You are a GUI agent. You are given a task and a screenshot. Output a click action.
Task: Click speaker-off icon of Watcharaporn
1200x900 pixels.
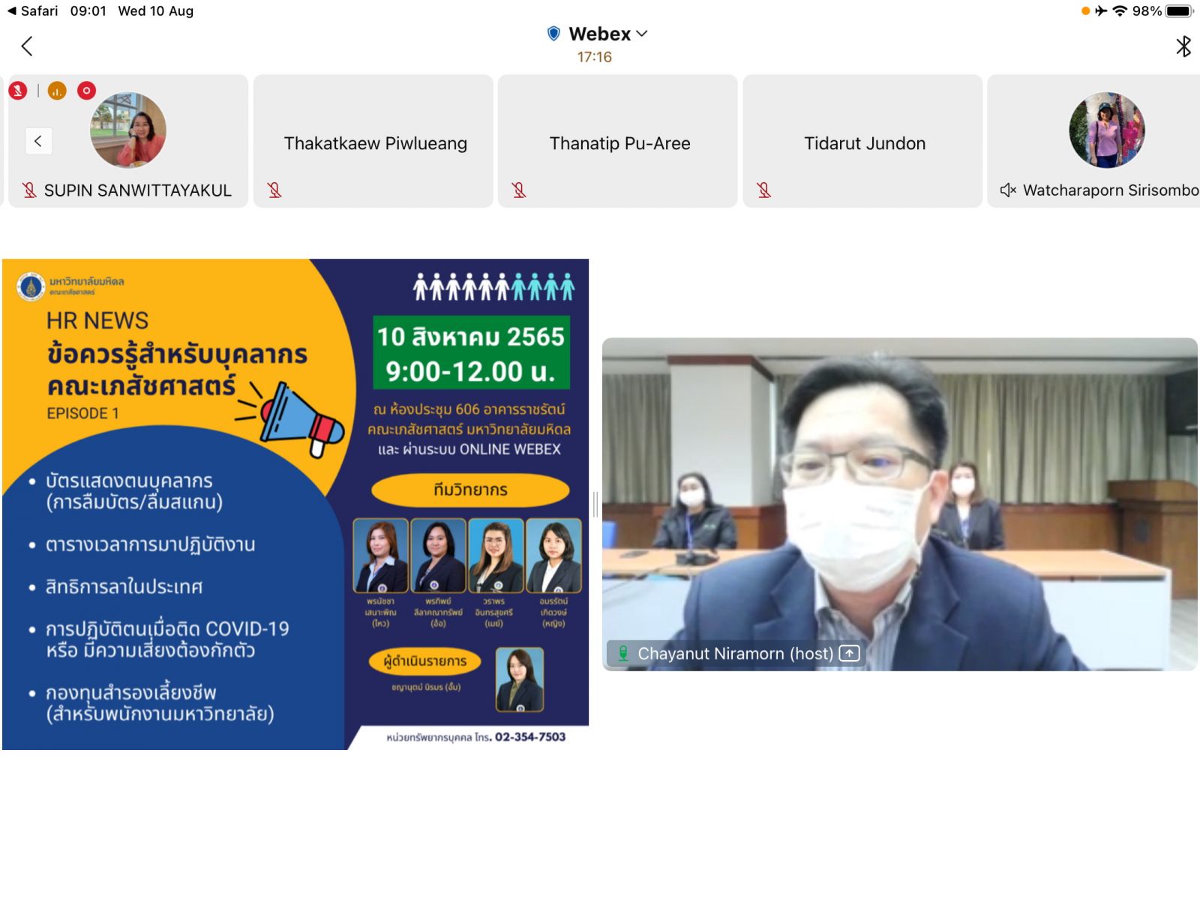1008,190
